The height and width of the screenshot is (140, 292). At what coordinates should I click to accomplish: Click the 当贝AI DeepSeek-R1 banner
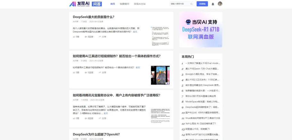(201, 30)
